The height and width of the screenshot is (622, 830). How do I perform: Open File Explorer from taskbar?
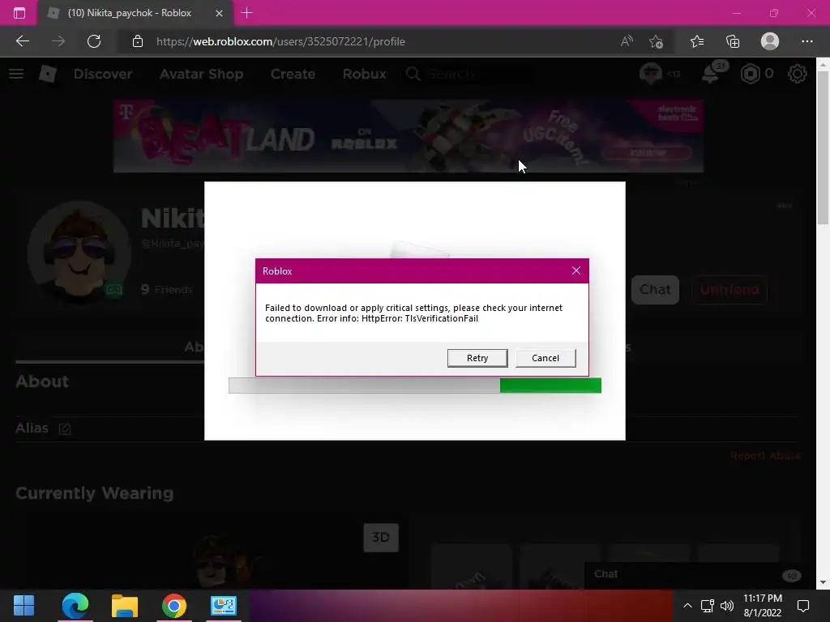coord(124,606)
